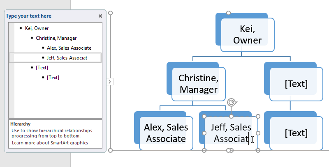Select Christine, Manager line in text pane

point(56,38)
